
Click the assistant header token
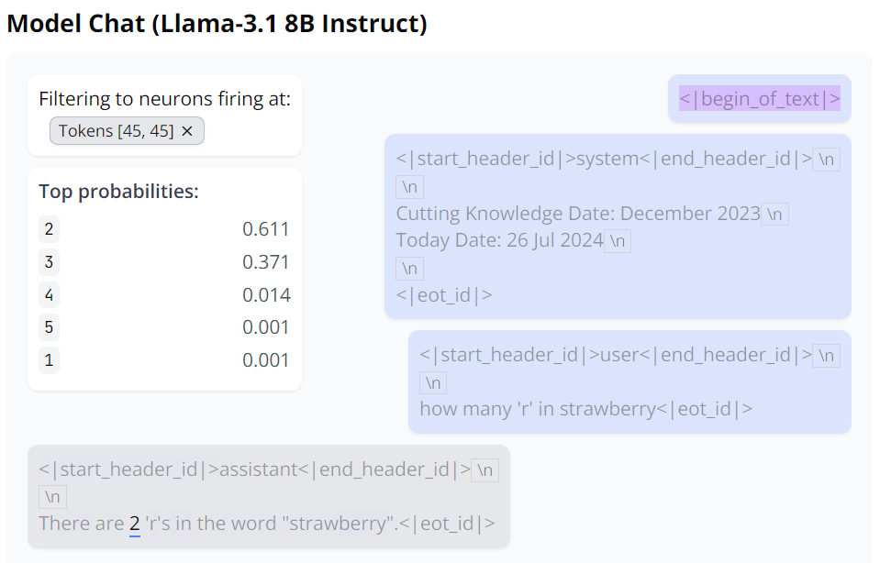pos(259,469)
